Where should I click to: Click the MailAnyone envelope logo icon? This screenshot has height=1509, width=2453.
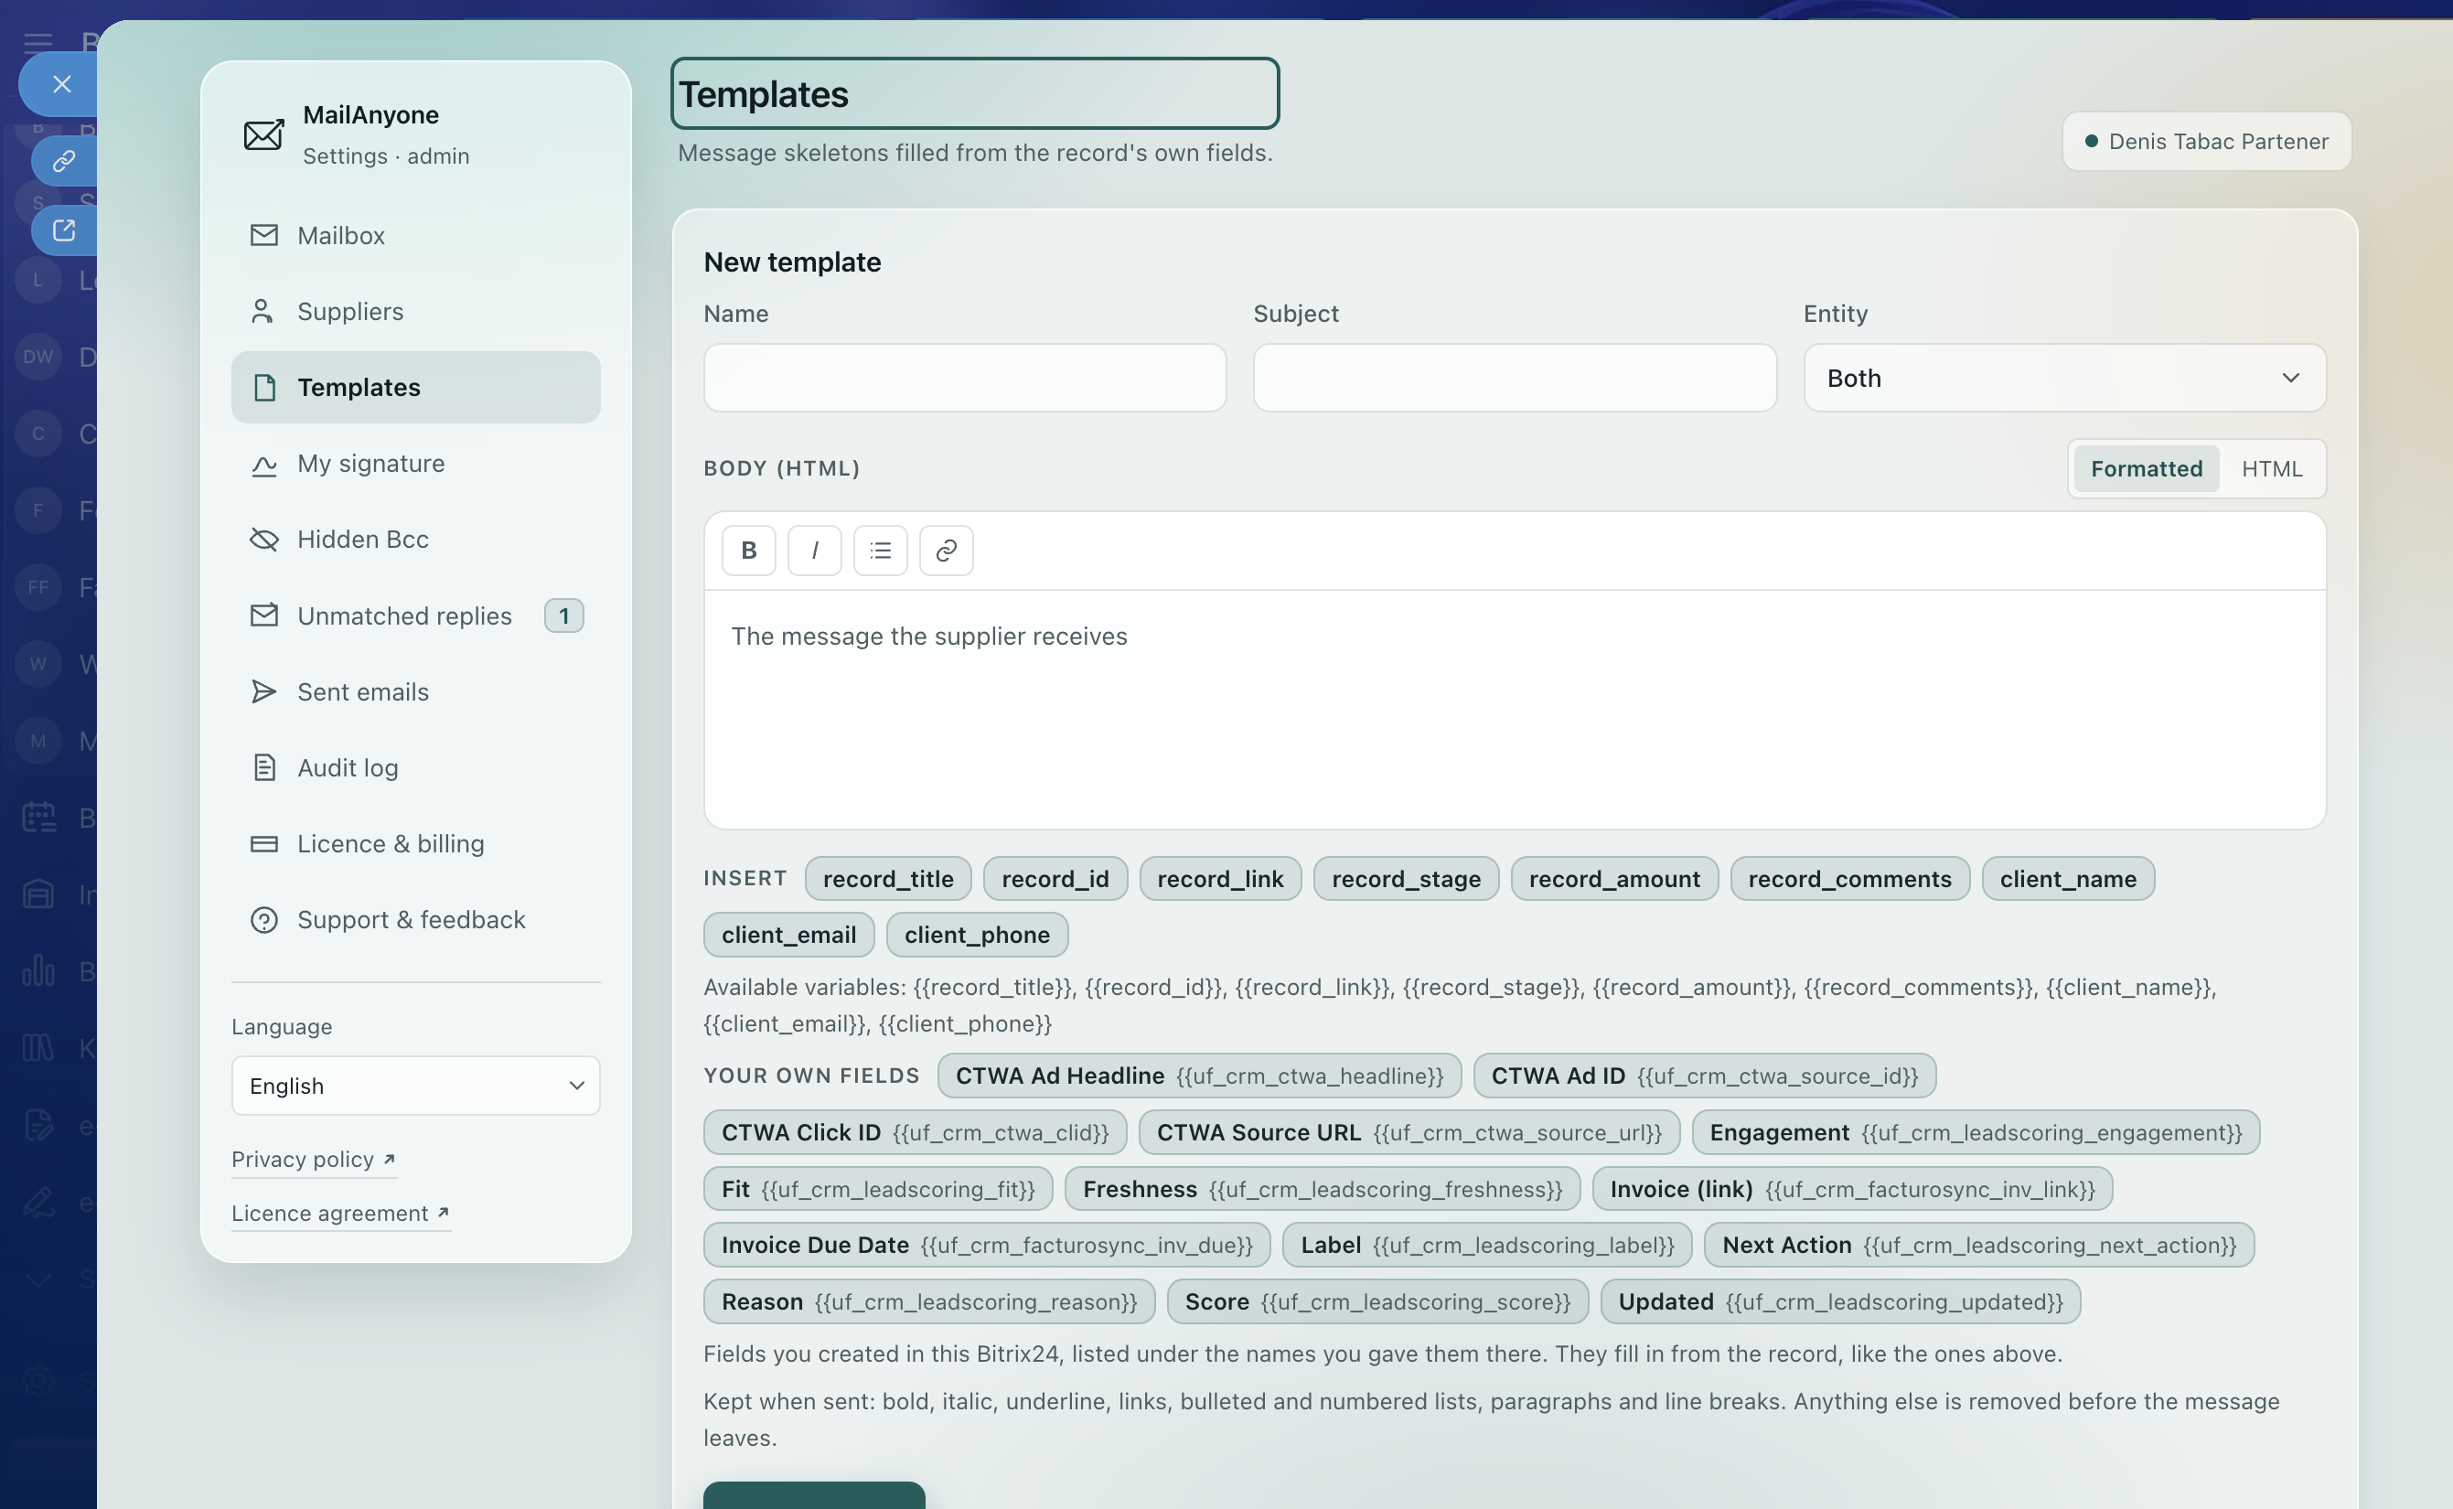click(x=263, y=134)
